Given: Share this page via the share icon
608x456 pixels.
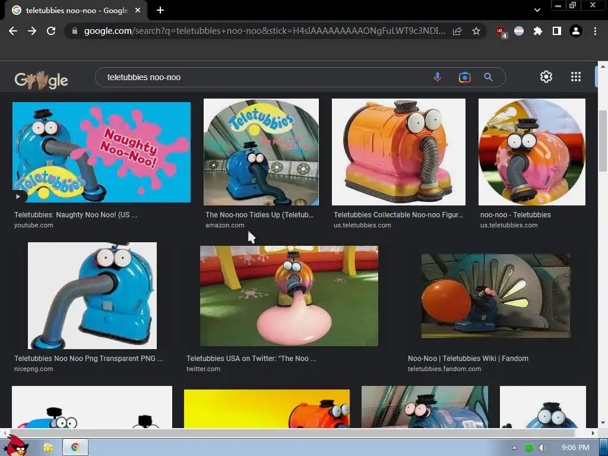Looking at the screenshot, I should 457,31.
